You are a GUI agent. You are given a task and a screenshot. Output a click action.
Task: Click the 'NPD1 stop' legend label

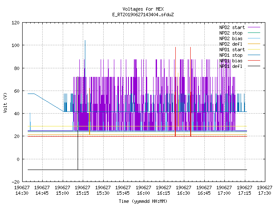click(x=231, y=55)
